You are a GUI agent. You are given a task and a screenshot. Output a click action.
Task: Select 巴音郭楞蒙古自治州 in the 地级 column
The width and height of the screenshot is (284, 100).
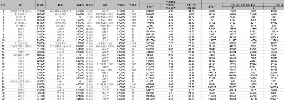60,46
